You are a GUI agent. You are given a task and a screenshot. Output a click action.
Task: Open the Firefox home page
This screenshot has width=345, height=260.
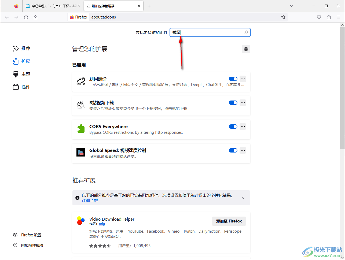(x=35, y=17)
